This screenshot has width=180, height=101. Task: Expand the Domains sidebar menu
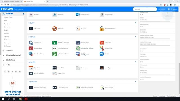pyautogui.click(x=10, y=50)
